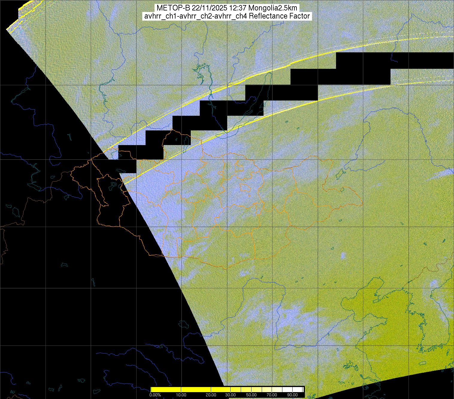This screenshot has height=399, width=454.
Task: Pick the white end of the reflectance colorbar
Action: 299,389
